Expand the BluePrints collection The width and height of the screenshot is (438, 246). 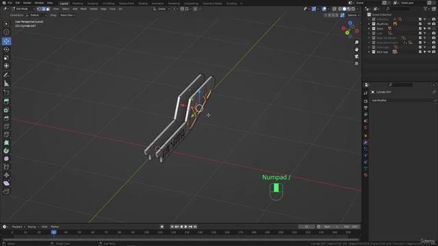point(369,24)
